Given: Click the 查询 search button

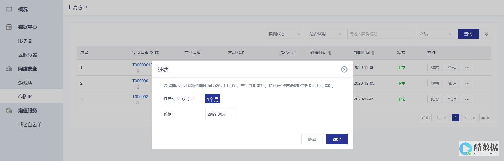Looking at the screenshot, I should (x=468, y=34).
